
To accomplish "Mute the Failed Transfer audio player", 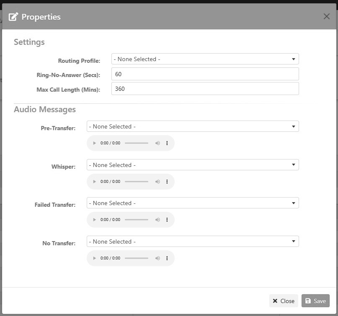I will (157, 219).
